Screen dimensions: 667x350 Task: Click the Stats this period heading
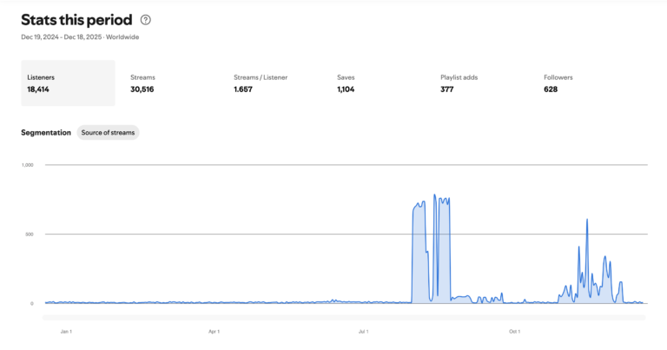pos(76,19)
